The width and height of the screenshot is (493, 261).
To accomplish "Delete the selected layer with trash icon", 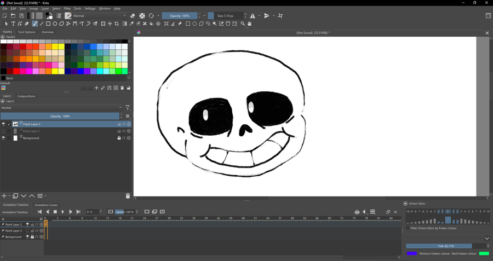I will 128,196.
